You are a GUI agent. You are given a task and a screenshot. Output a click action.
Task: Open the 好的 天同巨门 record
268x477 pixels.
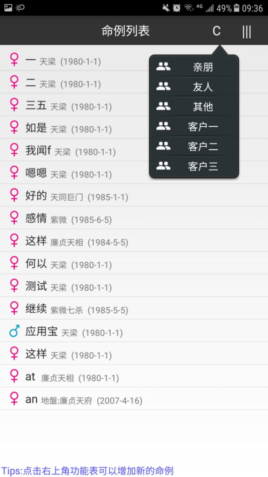[x=134, y=195]
